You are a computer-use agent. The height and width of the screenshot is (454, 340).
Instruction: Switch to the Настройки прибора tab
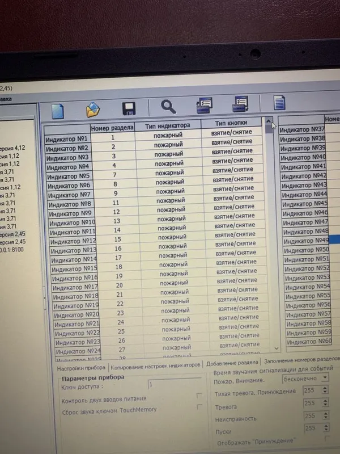coord(81,368)
